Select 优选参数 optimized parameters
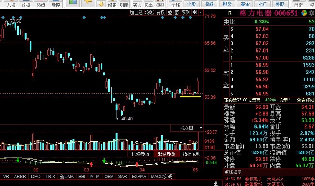The image size is (315, 186). point(140,154)
